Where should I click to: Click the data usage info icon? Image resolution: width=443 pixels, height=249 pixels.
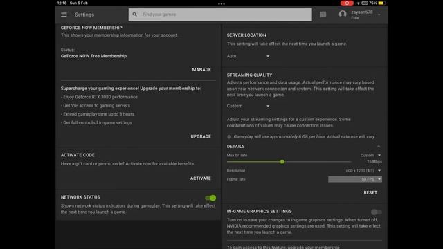click(229, 137)
